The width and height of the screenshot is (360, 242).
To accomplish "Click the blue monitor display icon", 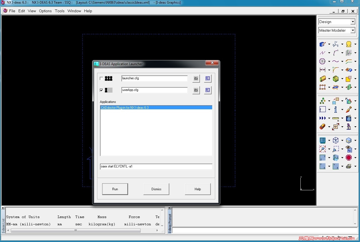I will pyautogui.click(x=322, y=140).
